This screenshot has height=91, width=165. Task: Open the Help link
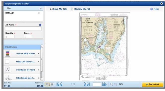coord(155,9)
